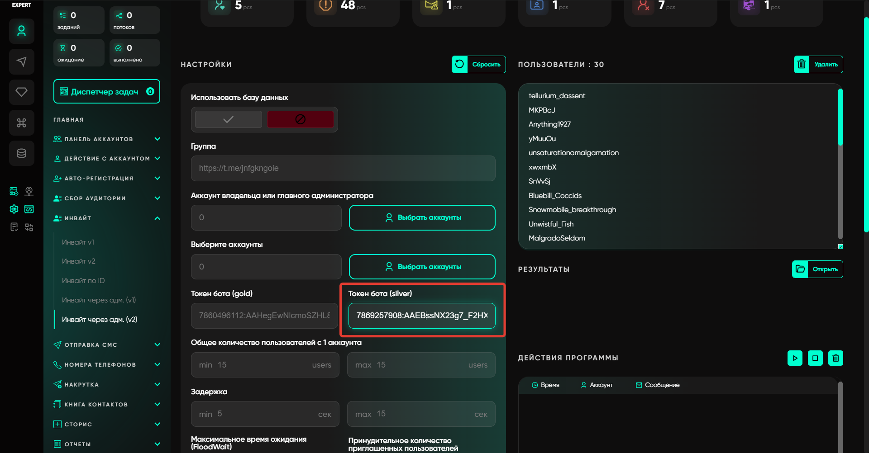
Task: Click the Группа link input field
Action: point(343,168)
